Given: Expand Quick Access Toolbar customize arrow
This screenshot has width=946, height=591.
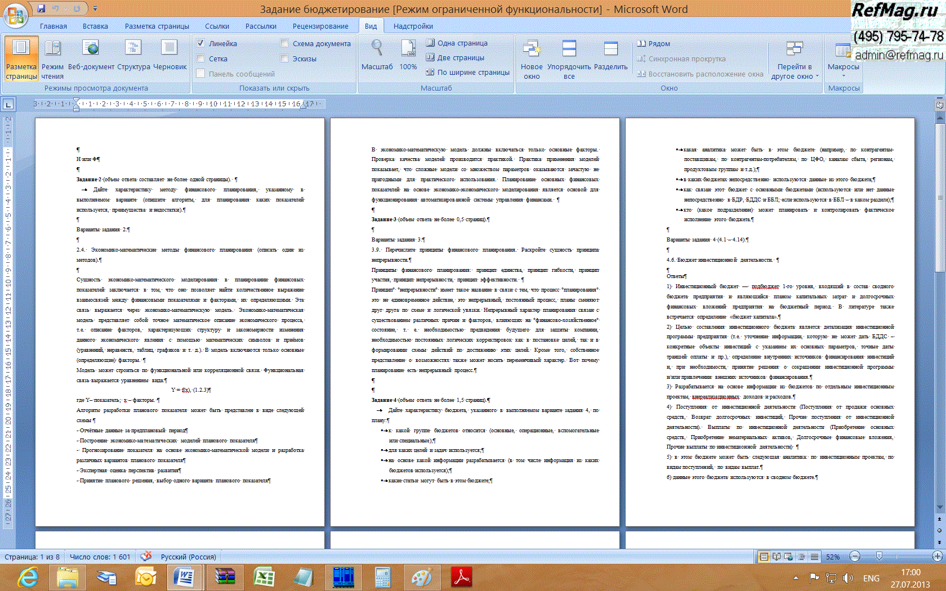Looking at the screenshot, I should coord(95,8).
